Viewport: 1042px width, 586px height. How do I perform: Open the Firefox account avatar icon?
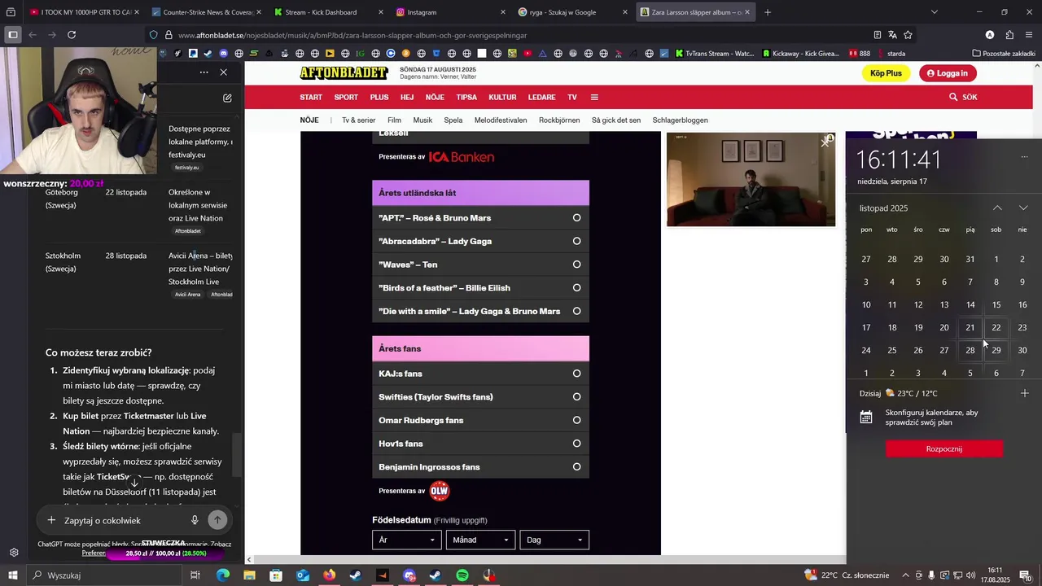(990, 35)
